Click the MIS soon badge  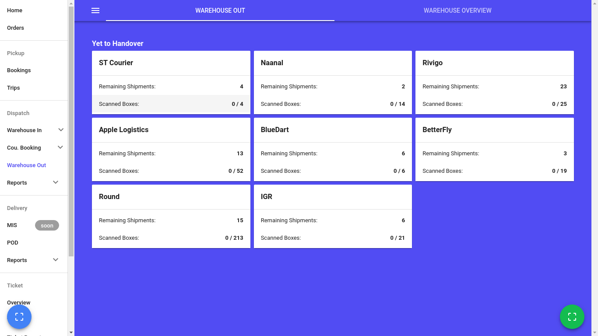point(47,226)
